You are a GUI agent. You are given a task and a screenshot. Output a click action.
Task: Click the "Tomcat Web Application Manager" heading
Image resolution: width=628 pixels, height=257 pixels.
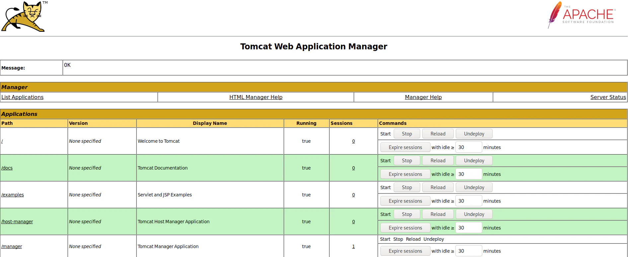click(x=314, y=46)
